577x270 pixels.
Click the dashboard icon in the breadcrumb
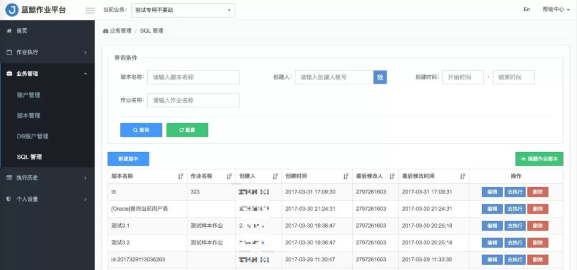106,31
